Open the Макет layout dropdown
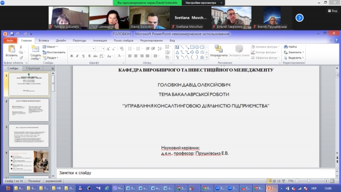The image size is (341, 192). 50,46
